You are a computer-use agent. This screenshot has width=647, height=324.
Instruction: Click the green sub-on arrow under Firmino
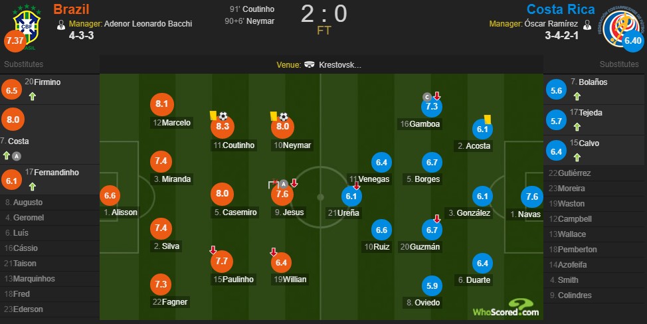click(31, 97)
